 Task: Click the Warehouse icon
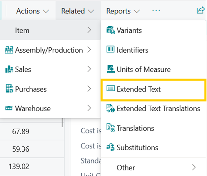(9, 109)
